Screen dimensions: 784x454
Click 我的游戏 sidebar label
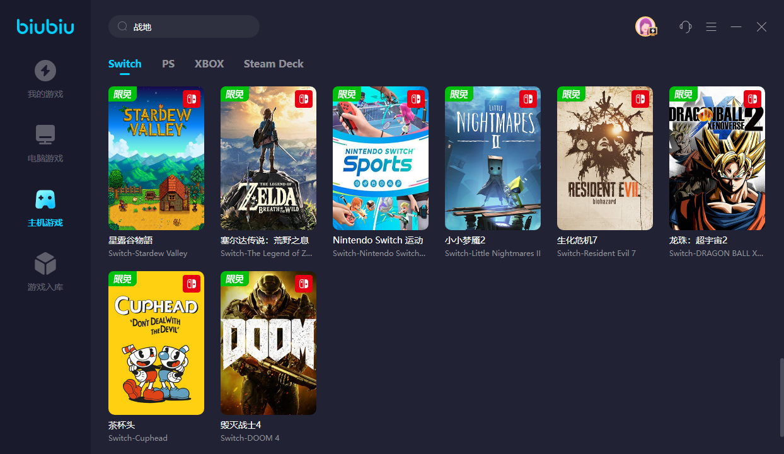(45, 95)
